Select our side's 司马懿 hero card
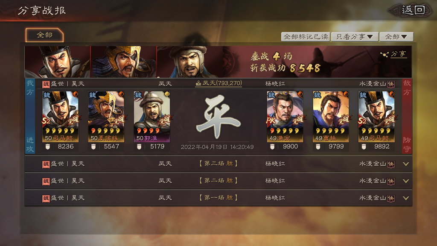The image size is (437, 246). 60,117
